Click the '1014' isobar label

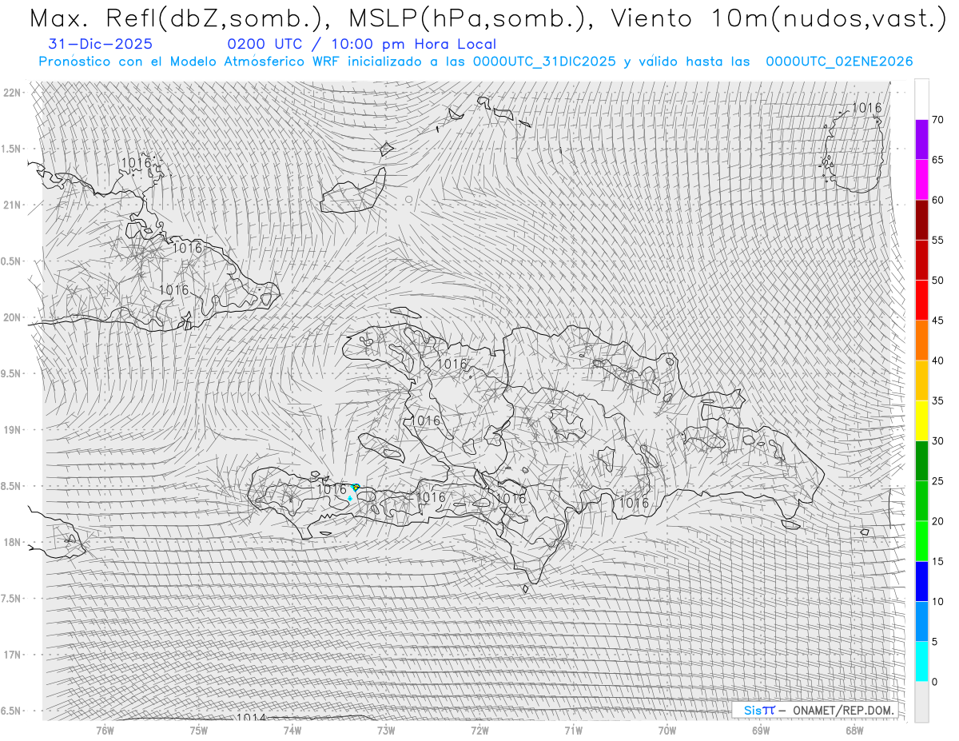click(251, 719)
